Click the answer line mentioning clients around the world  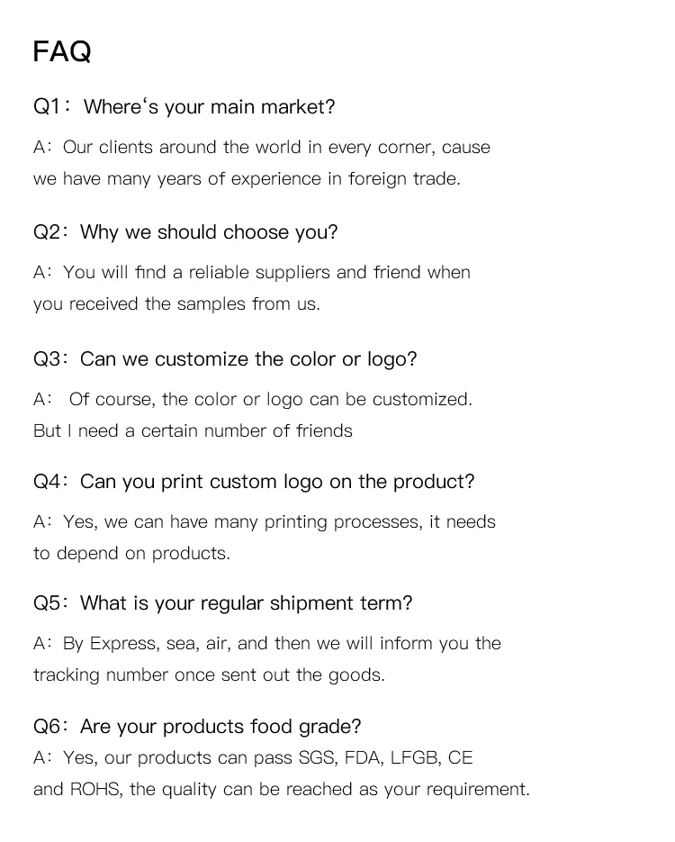coord(262,148)
